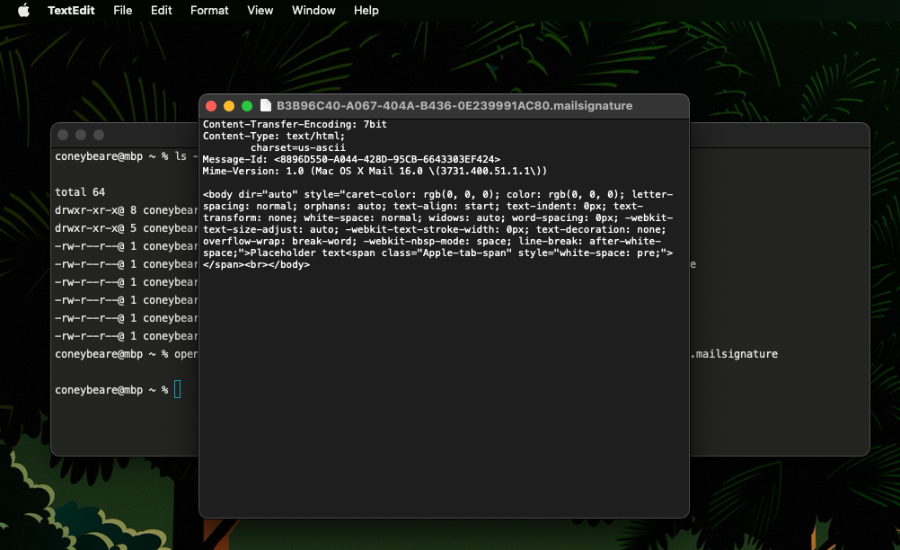The image size is (900, 550).
Task: Zoom the TextEdit window with the green button
Action: click(x=247, y=106)
